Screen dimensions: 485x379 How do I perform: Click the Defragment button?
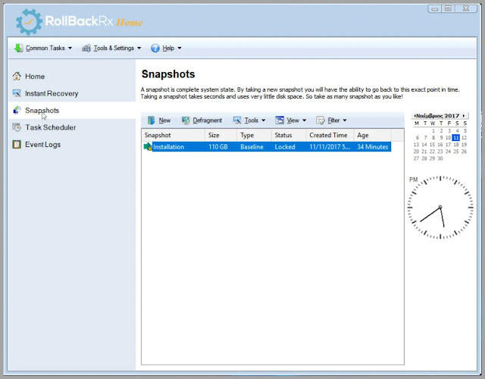click(202, 121)
